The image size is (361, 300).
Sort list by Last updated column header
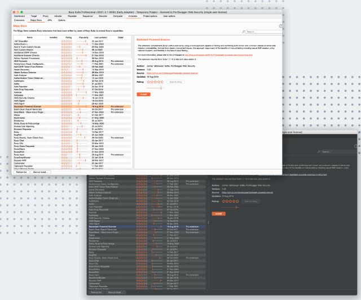(x=100, y=37)
